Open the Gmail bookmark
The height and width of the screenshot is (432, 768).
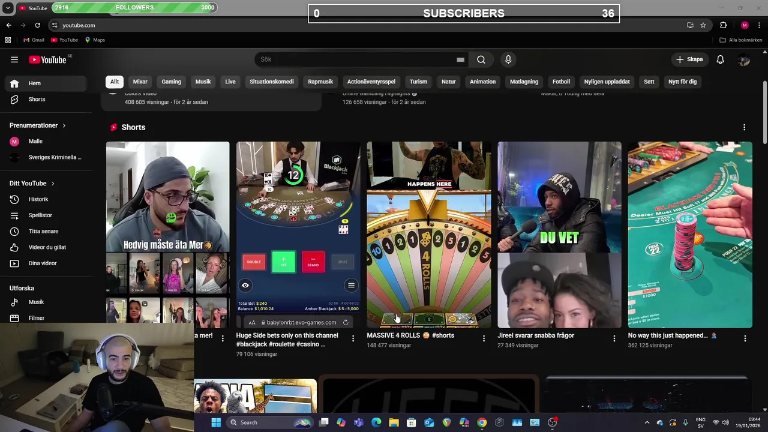[34, 40]
